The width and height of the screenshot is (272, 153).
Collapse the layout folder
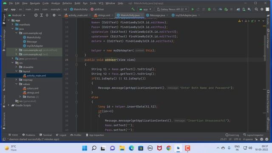[16, 71]
